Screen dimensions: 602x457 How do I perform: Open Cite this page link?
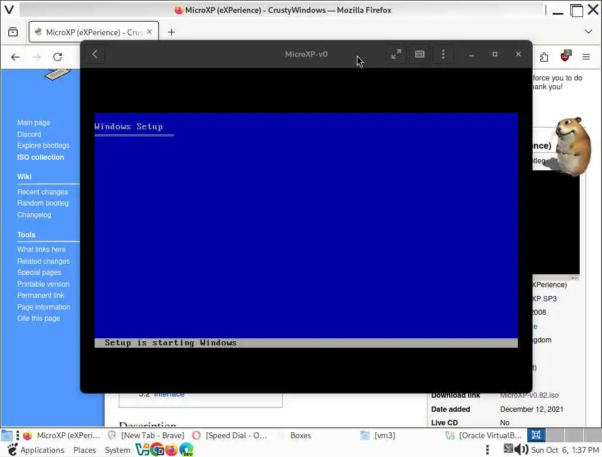coord(38,318)
